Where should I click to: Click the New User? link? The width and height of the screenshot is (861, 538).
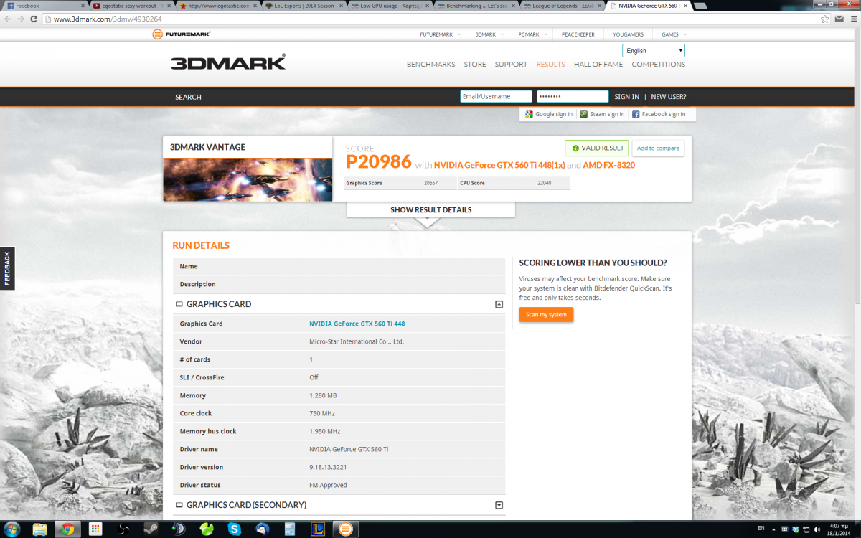coord(668,97)
